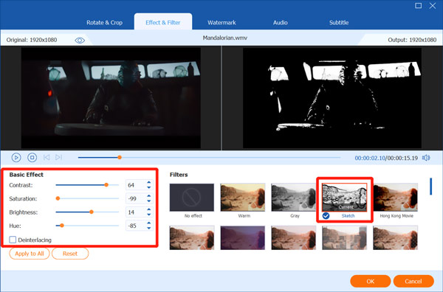
Task: Click the Sketch filter checkmark icon
Action: (x=326, y=216)
